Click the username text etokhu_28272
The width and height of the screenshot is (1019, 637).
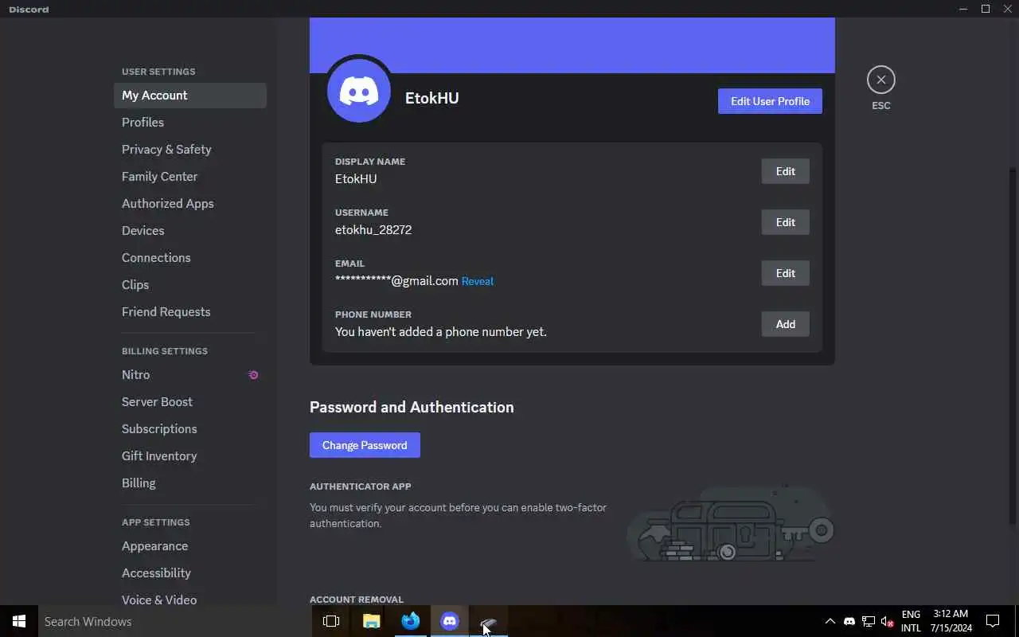click(x=373, y=229)
